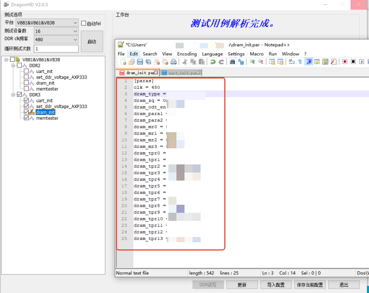The width and height of the screenshot is (369, 293).
Task: Click the Save icon in Notepad++ toolbar
Action: pyautogui.click(x=140, y=62)
